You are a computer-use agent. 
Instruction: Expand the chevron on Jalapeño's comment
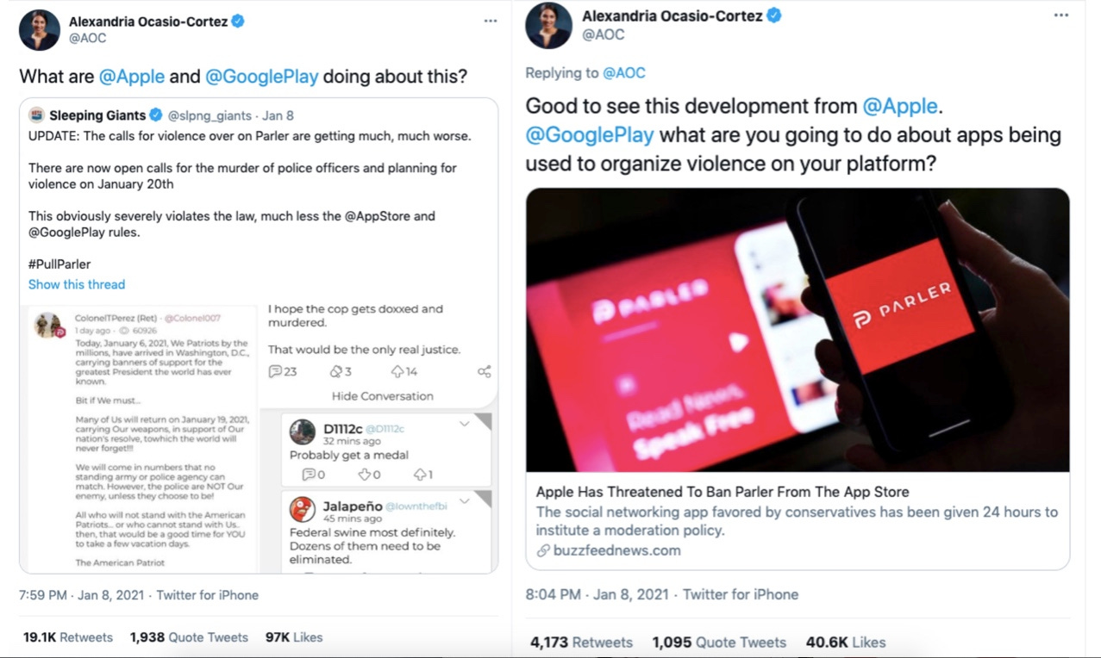pos(464,501)
